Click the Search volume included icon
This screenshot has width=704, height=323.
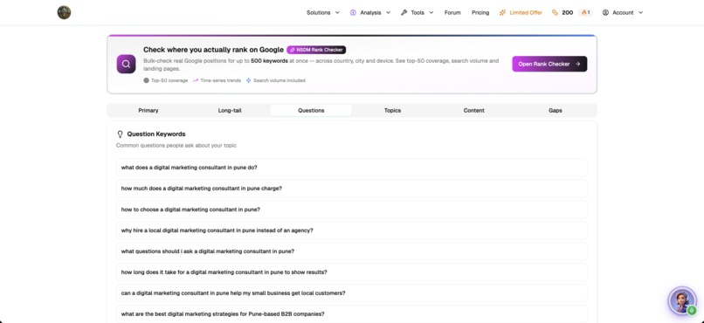point(248,80)
